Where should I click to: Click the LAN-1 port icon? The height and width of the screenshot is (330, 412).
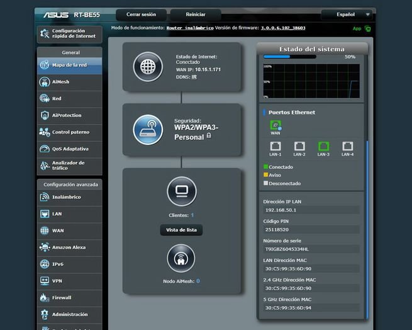[276, 147]
